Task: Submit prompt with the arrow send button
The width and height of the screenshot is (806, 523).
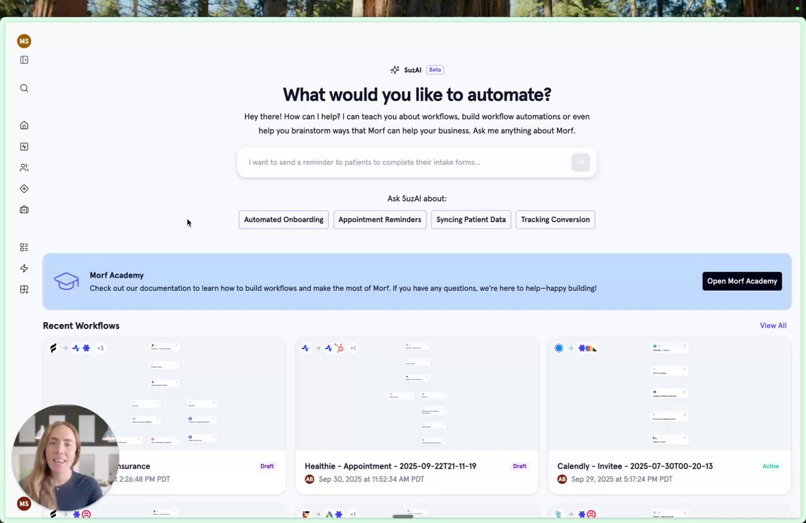Action: click(x=581, y=162)
